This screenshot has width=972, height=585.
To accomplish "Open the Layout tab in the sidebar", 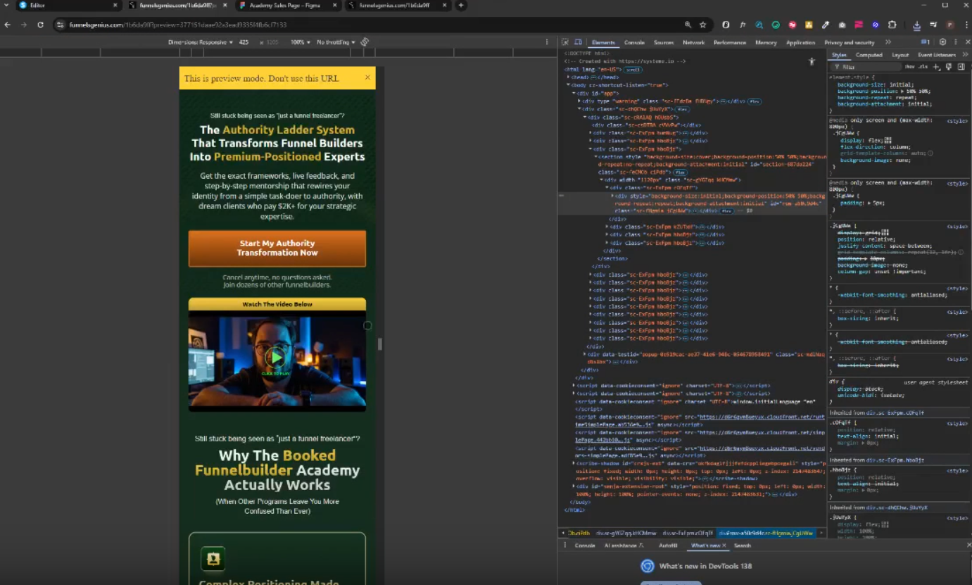I will pos(900,55).
